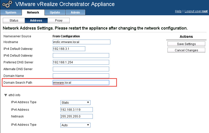Viewport: 209px width, 133px height.
Task: Go to the Admin tab
Action: [x=75, y=13]
